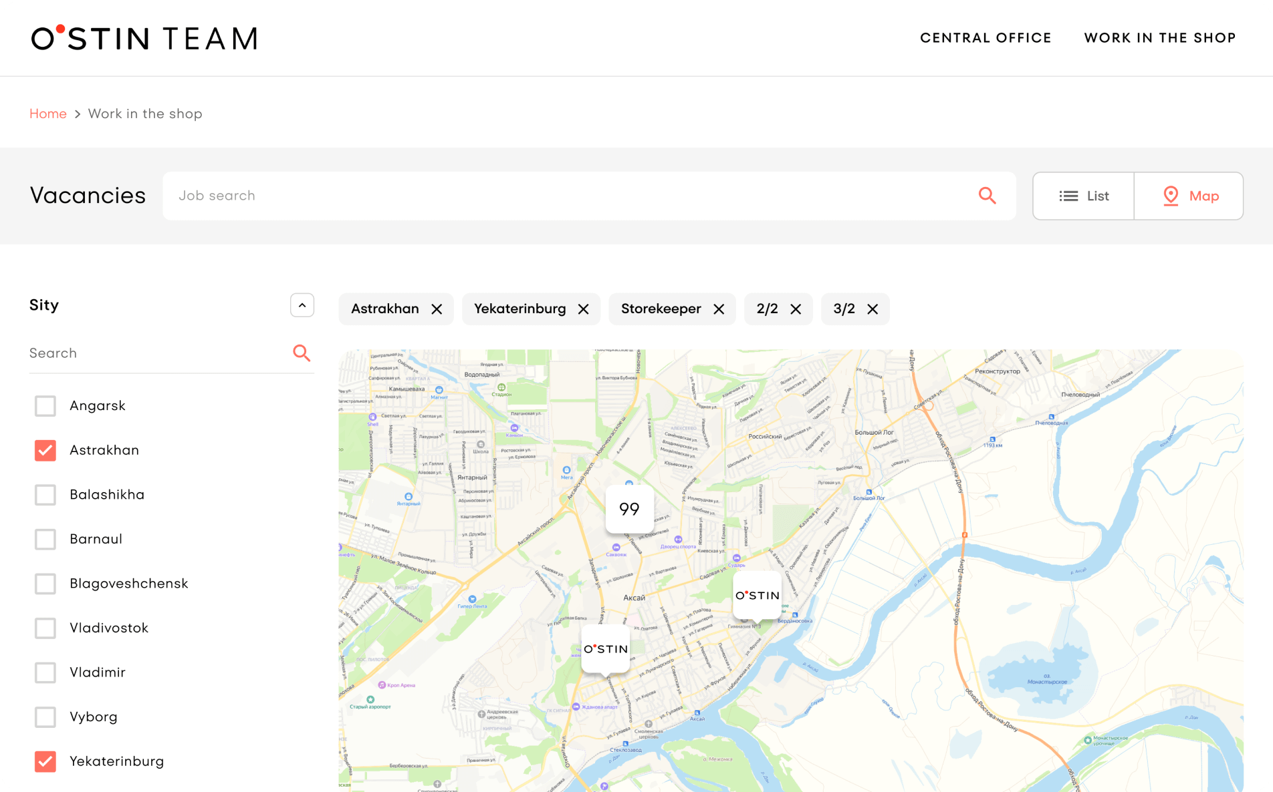Image resolution: width=1273 pixels, height=792 pixels.
Task: Uncheck the Astrakhan checkbox
Action: click(45, 451)
